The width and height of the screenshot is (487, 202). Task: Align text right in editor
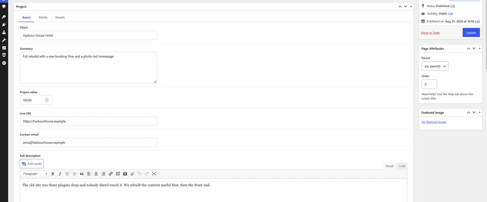pos(103,174)
